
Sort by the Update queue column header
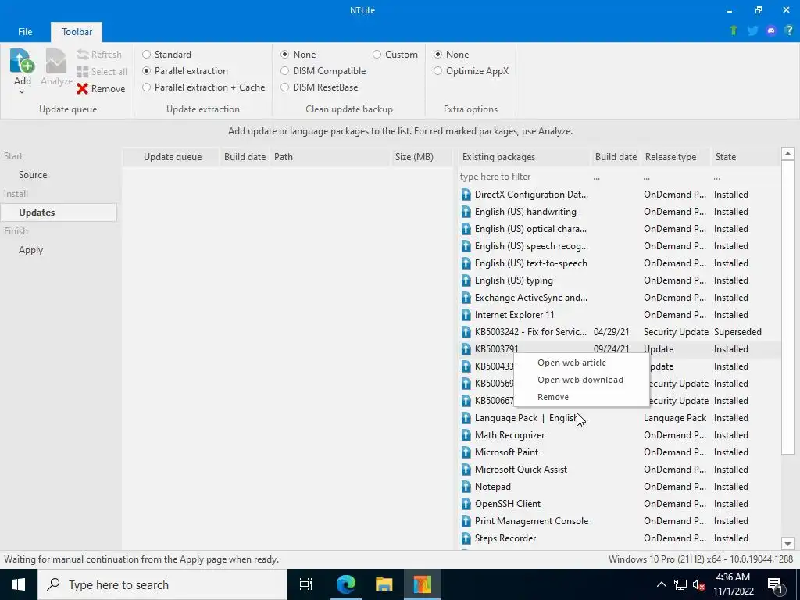coord(173,157)
